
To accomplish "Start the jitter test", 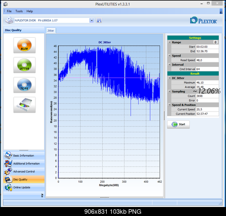I will pos(178,124).
